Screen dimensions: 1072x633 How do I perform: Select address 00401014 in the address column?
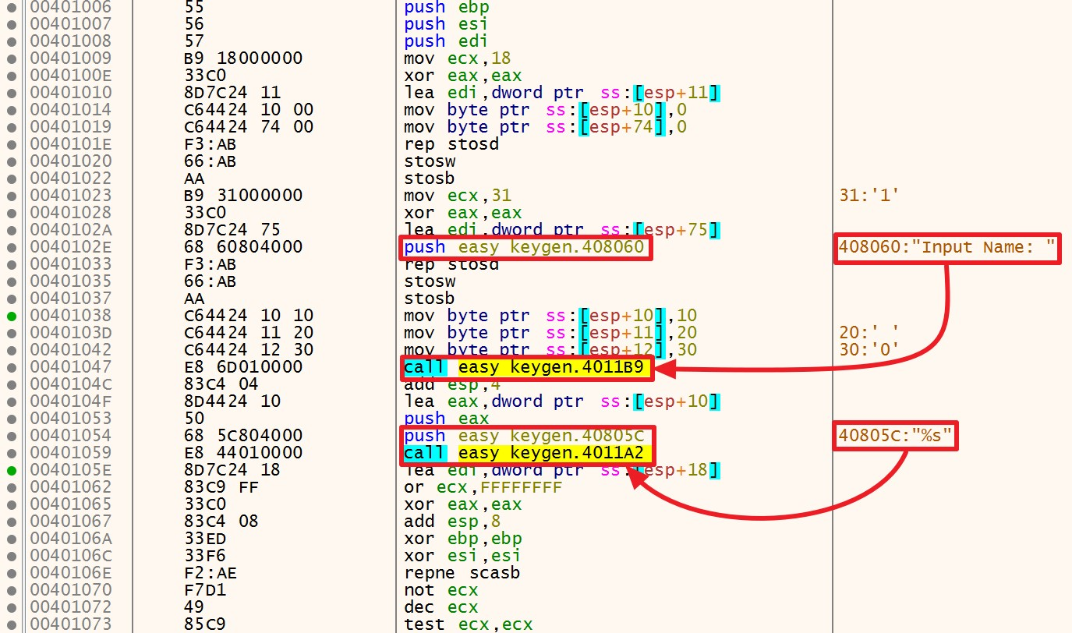click(x=70, y=110)
